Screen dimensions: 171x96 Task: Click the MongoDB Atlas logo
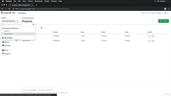(x=8, y=13)
